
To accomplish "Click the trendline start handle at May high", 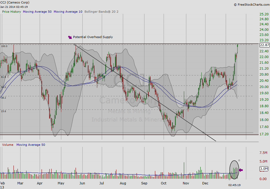I will [75, 45].
